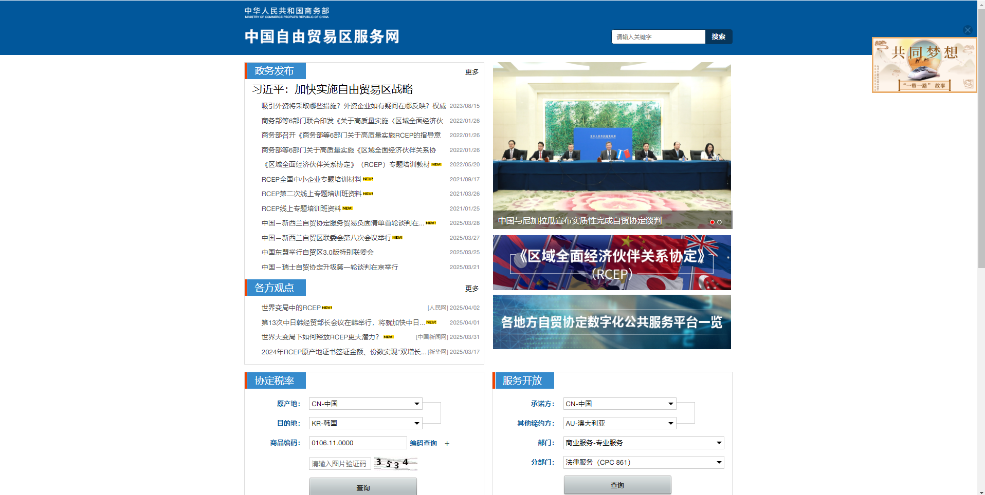Click the plus icon beside 编码查询
Screen dimensions: 985x495
click(x=447, y=444)
